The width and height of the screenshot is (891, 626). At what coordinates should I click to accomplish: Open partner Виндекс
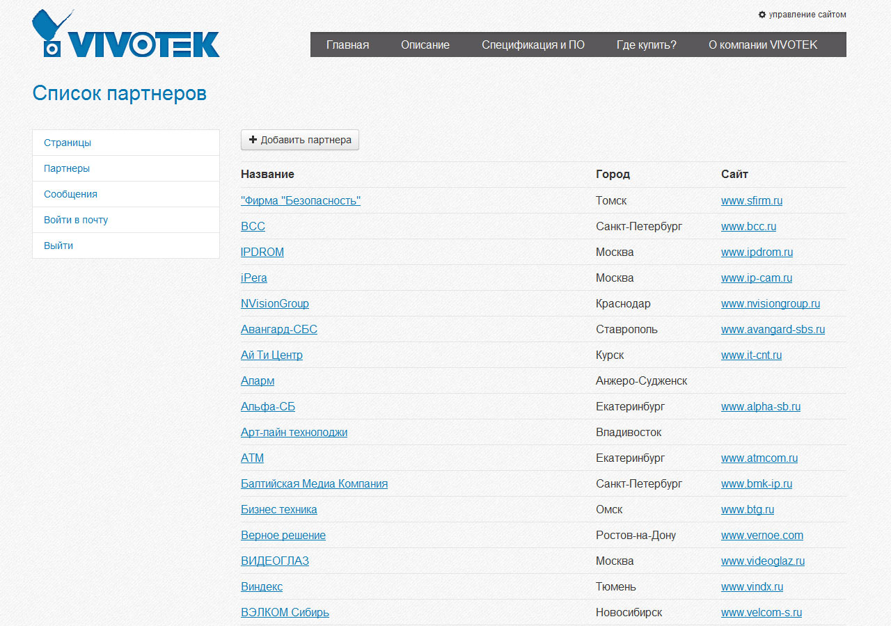click(262, 586)
